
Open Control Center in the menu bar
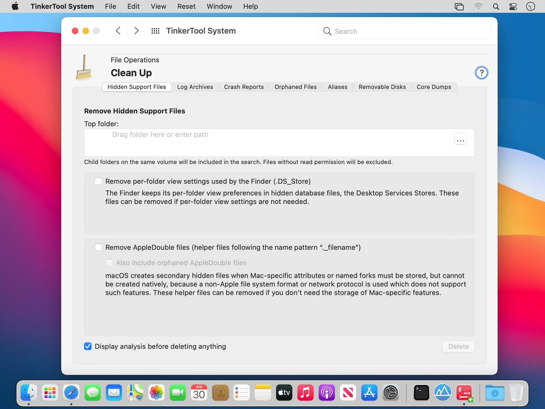coord(513,6)
